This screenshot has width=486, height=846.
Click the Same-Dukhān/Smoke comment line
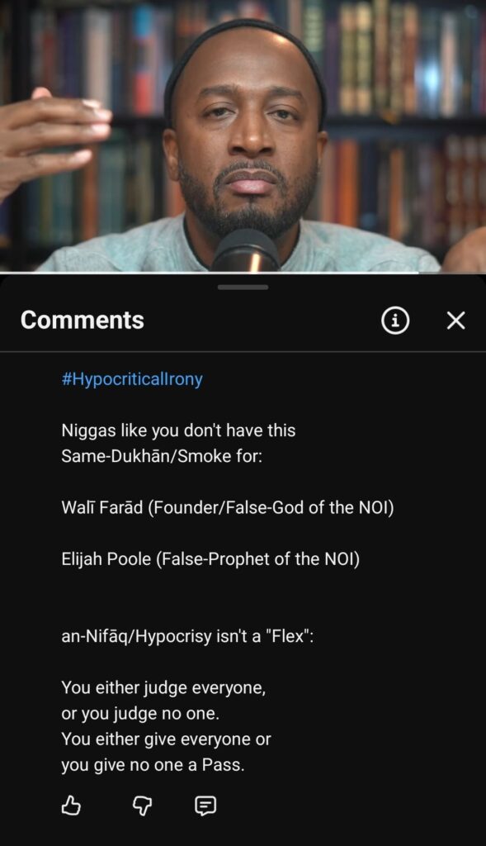(x=162, y=456)
